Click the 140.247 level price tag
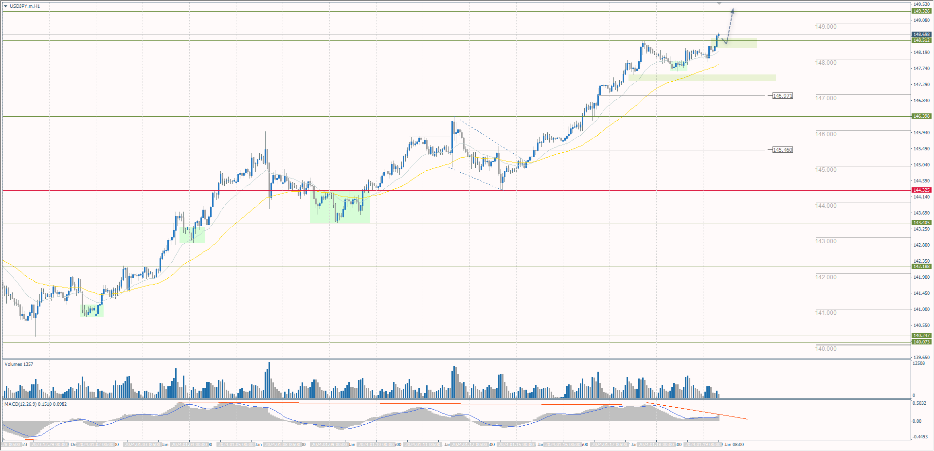Image resolution: width=934 pixels, height=451 pixels. tap(921, 336)
